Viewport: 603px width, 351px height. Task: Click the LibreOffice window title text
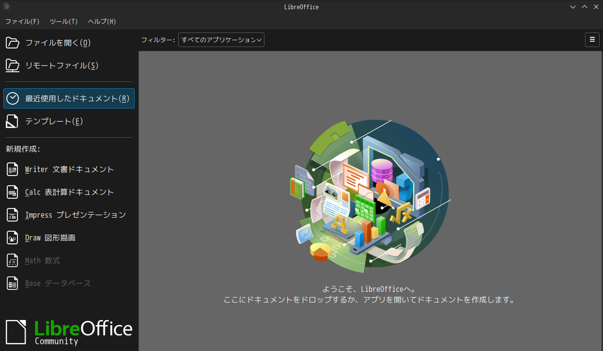coord(301,7)
